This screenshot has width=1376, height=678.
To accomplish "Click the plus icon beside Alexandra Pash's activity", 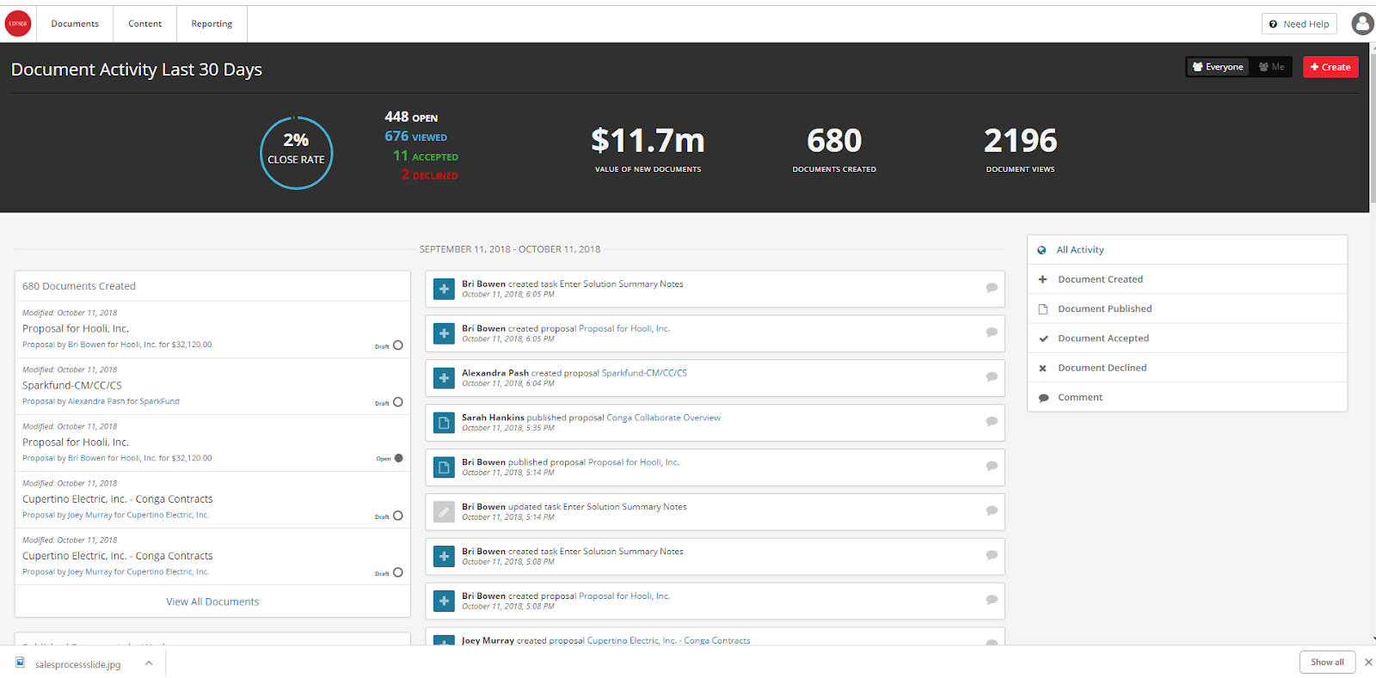I will coord(444,378).
